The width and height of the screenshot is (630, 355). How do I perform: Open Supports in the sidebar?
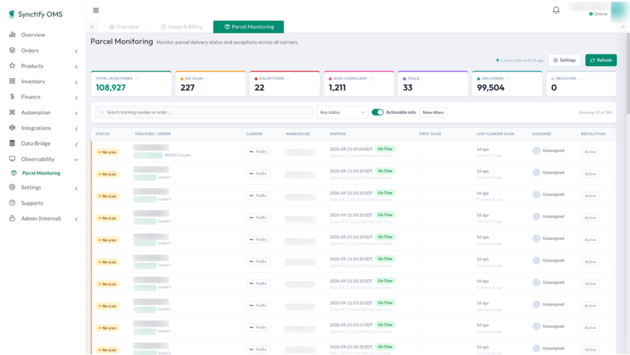(32, 203)
